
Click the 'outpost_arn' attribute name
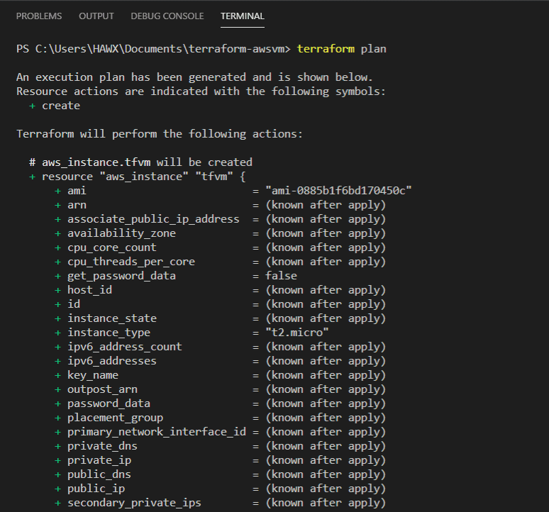coord(102,389)
